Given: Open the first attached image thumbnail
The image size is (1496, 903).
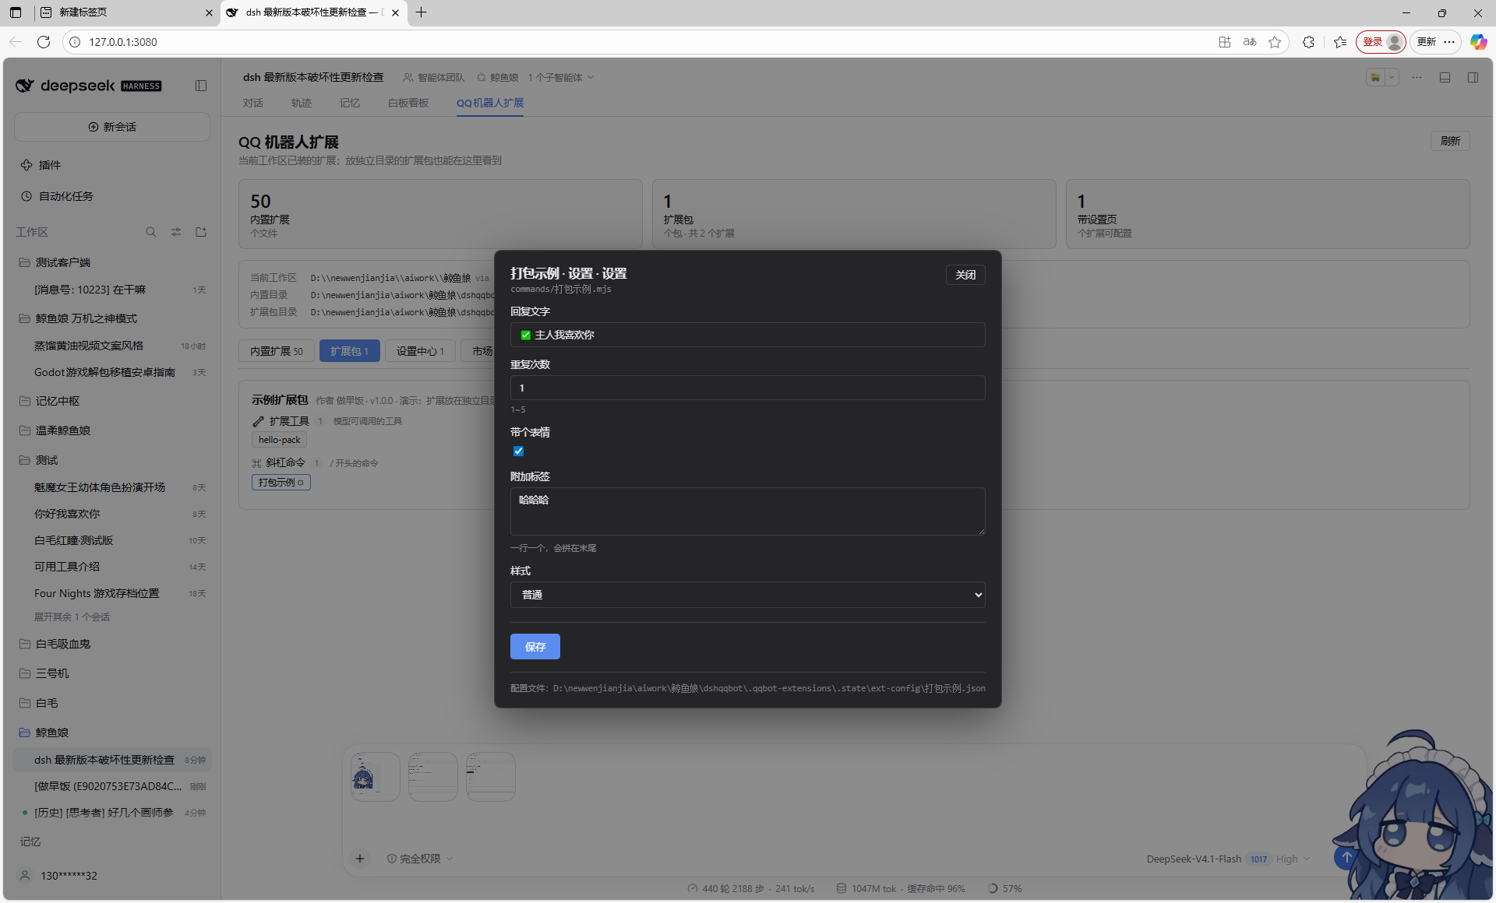Looking at the screenshot, I should (x=376, y=777).
